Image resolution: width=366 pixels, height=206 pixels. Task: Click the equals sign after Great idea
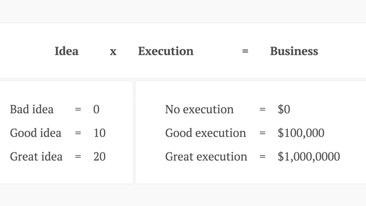(x=78, y=157)
